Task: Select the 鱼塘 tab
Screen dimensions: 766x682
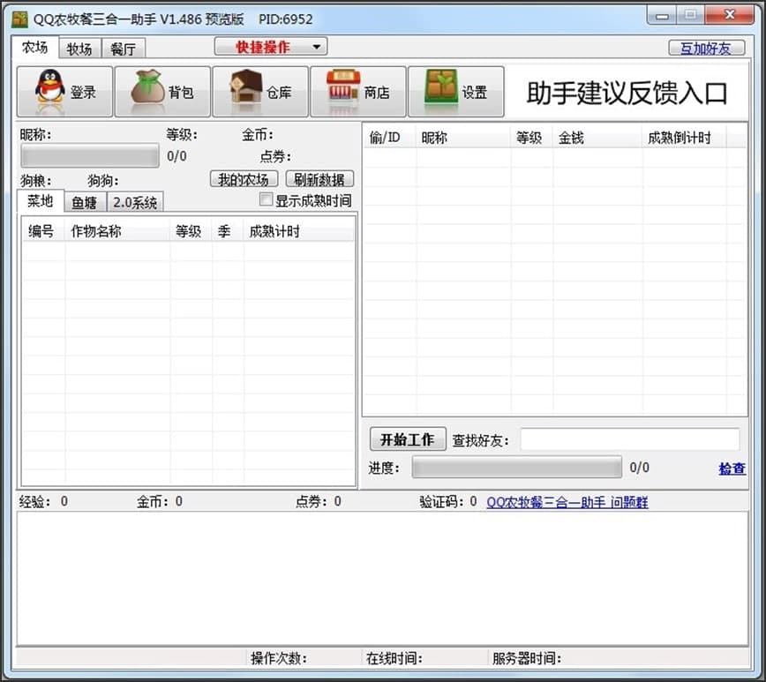Action: pyautogui.click(x=84, y=202)
